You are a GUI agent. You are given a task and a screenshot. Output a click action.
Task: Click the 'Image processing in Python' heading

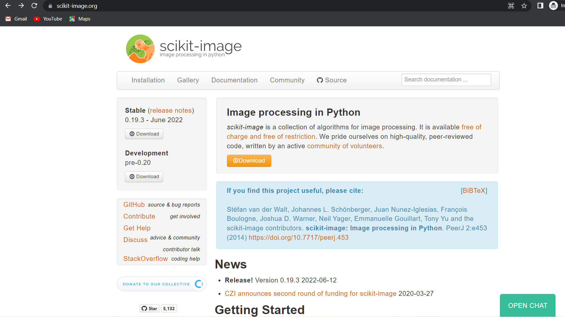coord(293,112)
